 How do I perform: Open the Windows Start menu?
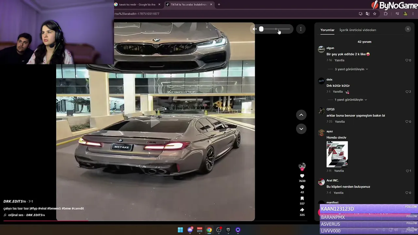tap(180, 230)
